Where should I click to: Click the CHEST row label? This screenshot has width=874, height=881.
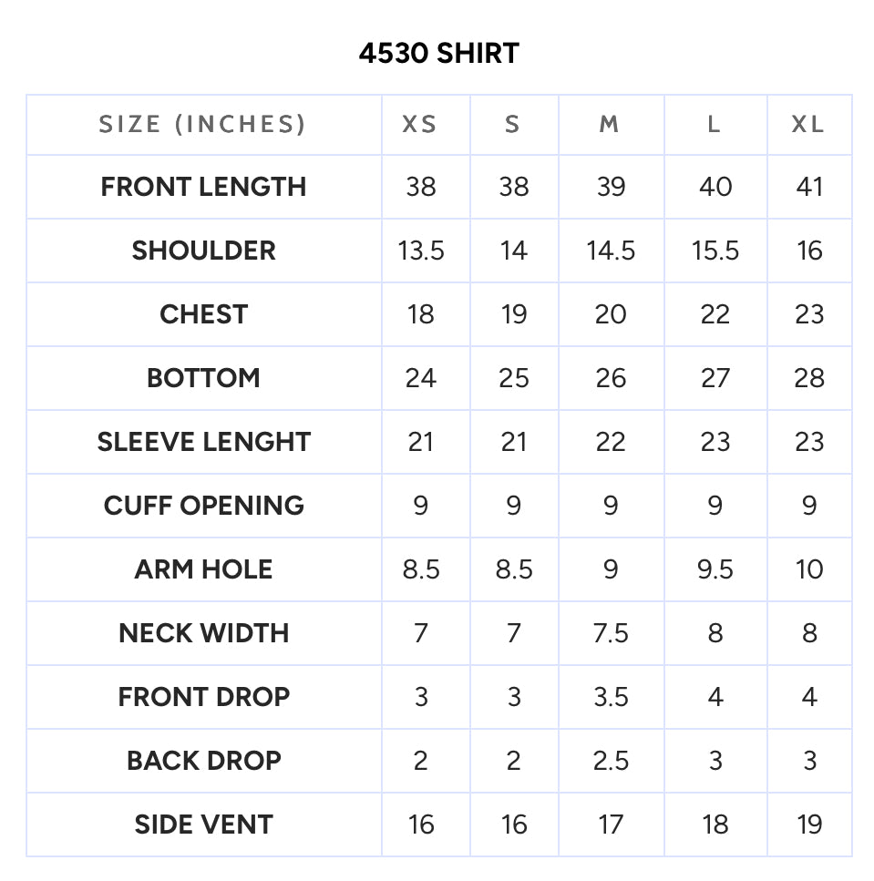(203, 314)
